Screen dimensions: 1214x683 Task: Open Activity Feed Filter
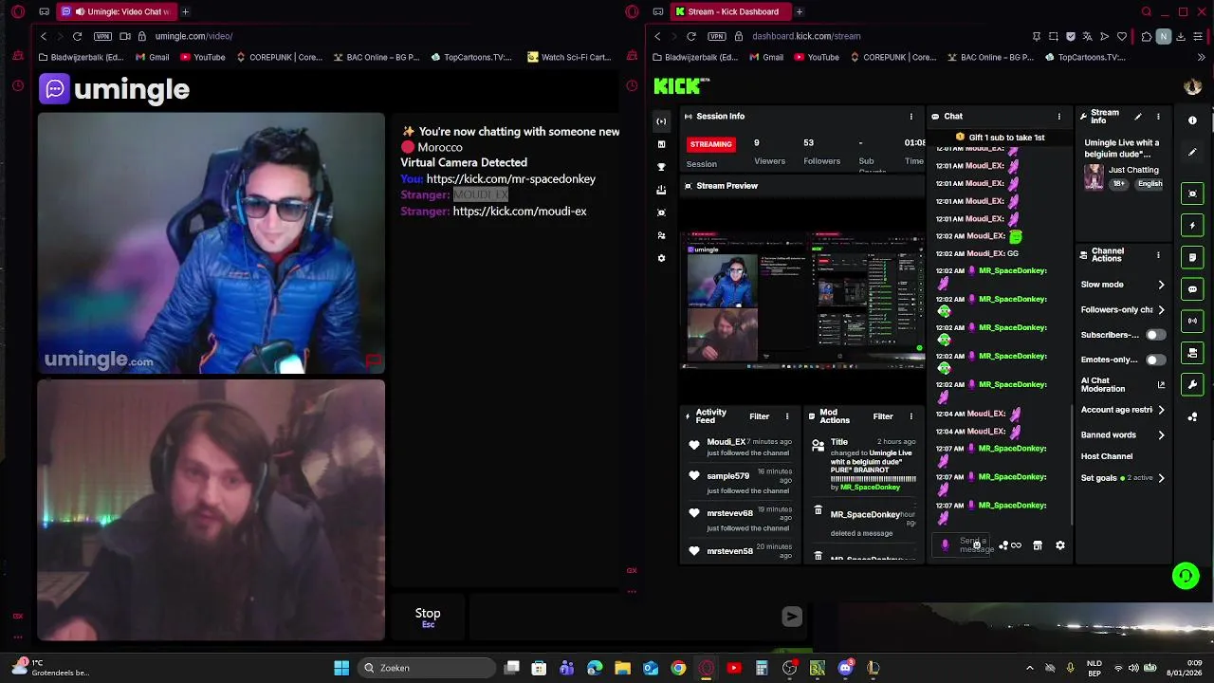(760, 416)
